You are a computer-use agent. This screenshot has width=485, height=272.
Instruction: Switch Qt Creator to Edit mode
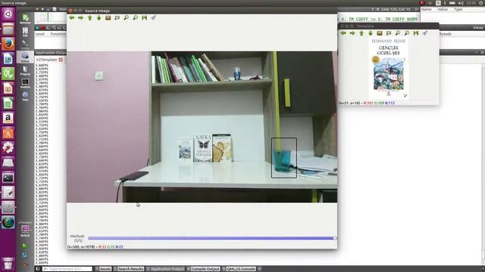click(25, 32)
